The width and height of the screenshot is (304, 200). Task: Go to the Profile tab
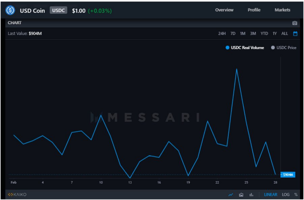coord(254,10)
